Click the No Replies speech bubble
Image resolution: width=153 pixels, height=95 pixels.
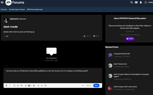(x=52, y=52)
